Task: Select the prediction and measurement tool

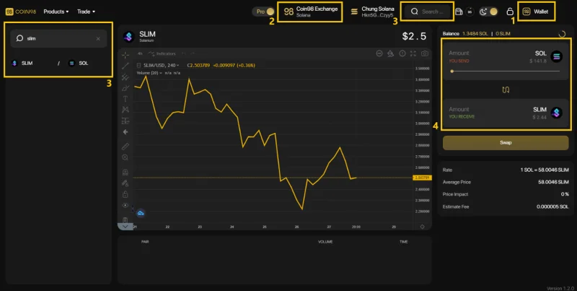Action: click(x=125, y=121)
